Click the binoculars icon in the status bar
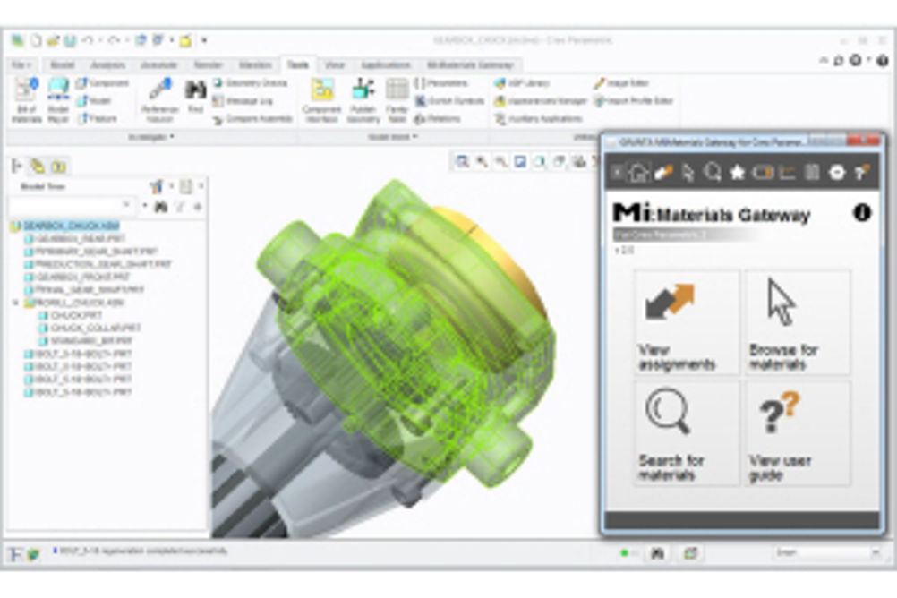The image size is (897, 598). tap(658, 553)
